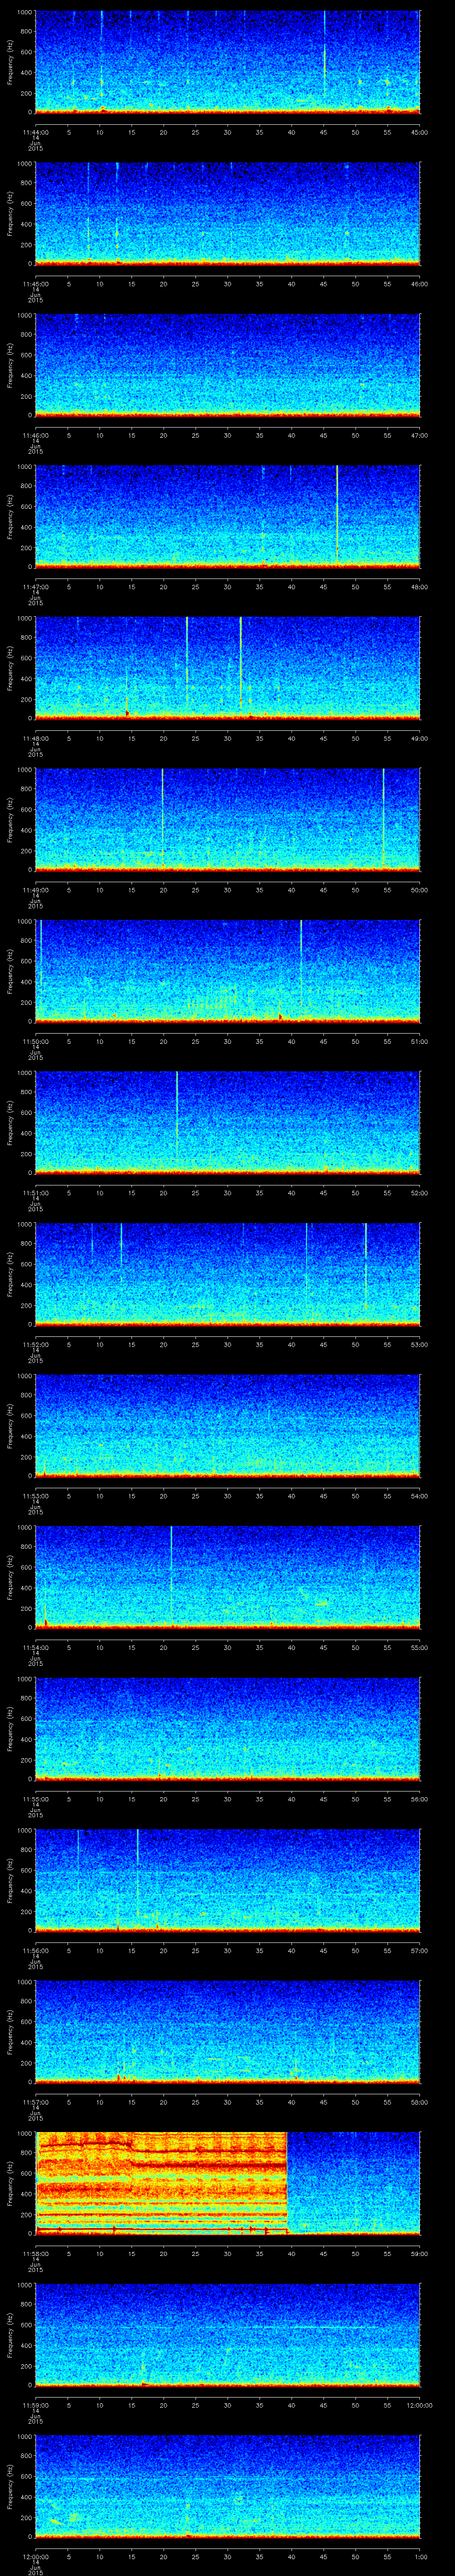This screenshot has height=2576, width=455.
Task: Click the spectrogram plot starting at 11:50:00
Action: point(227,971)
